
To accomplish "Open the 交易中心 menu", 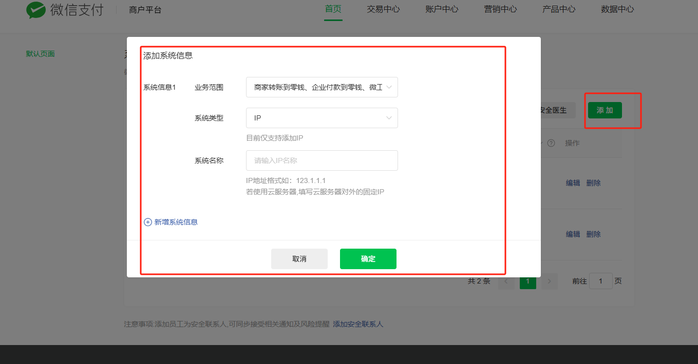I will pos(383,9).
